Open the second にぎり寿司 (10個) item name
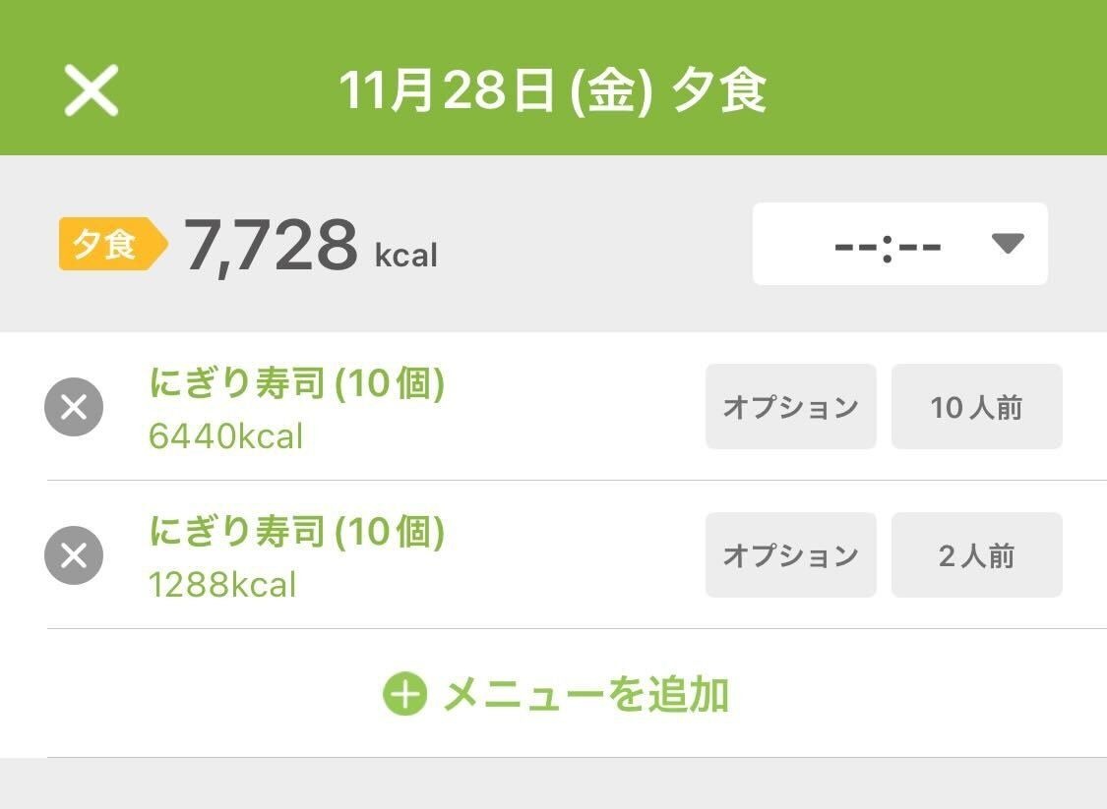This screenshot has height=809, width=1107. tap(296, 533)
